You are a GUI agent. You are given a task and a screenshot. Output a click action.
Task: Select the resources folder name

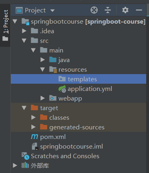[x=72, y=70]
